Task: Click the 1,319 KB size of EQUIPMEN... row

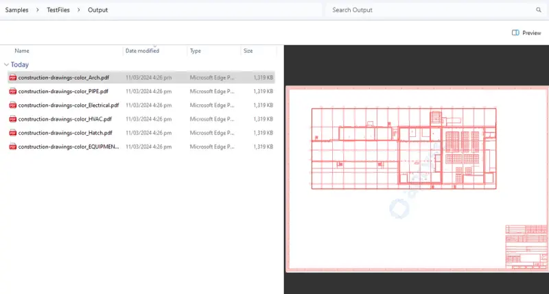Action: pyautogui.click(x=264, y=147)
